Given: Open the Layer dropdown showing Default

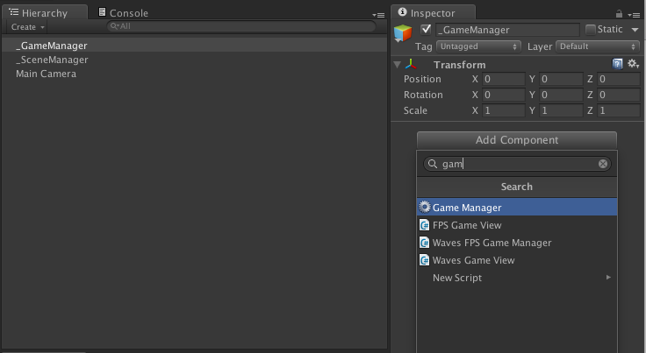Looking at the screenshot, I should (598, 46).
